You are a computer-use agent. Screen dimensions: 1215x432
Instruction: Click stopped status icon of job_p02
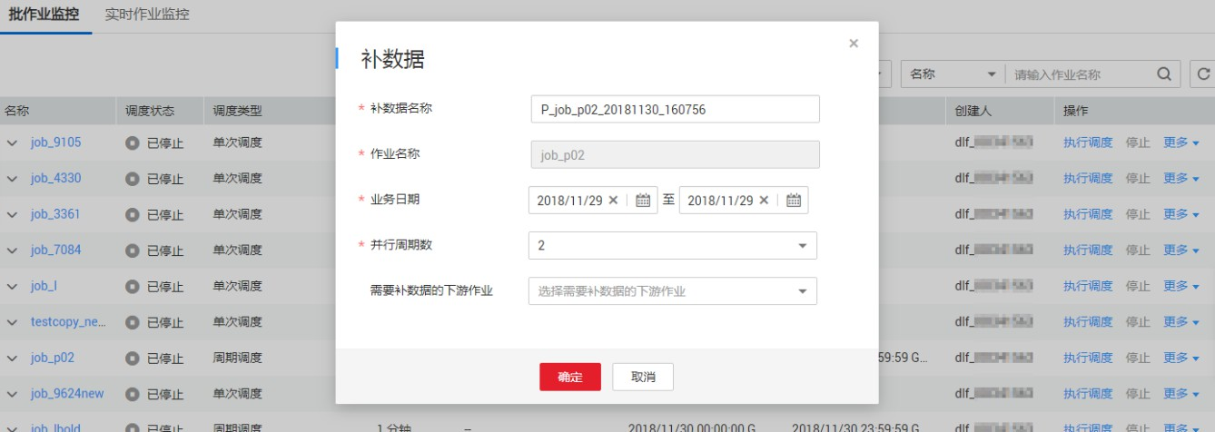pyautogui.click(x=133, y=358)
